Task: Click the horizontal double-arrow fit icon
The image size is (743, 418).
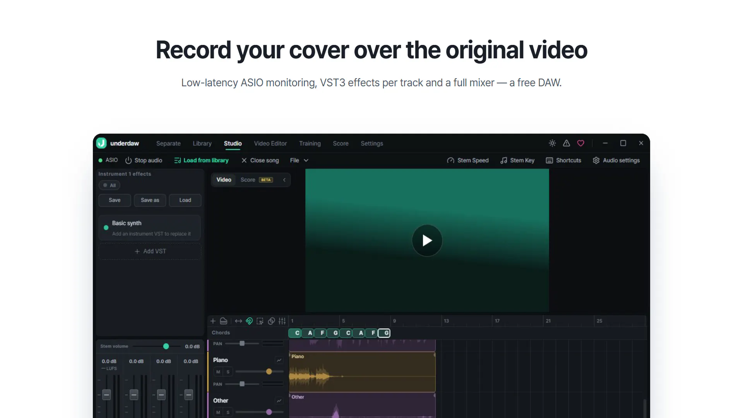Action: point(238,321)
